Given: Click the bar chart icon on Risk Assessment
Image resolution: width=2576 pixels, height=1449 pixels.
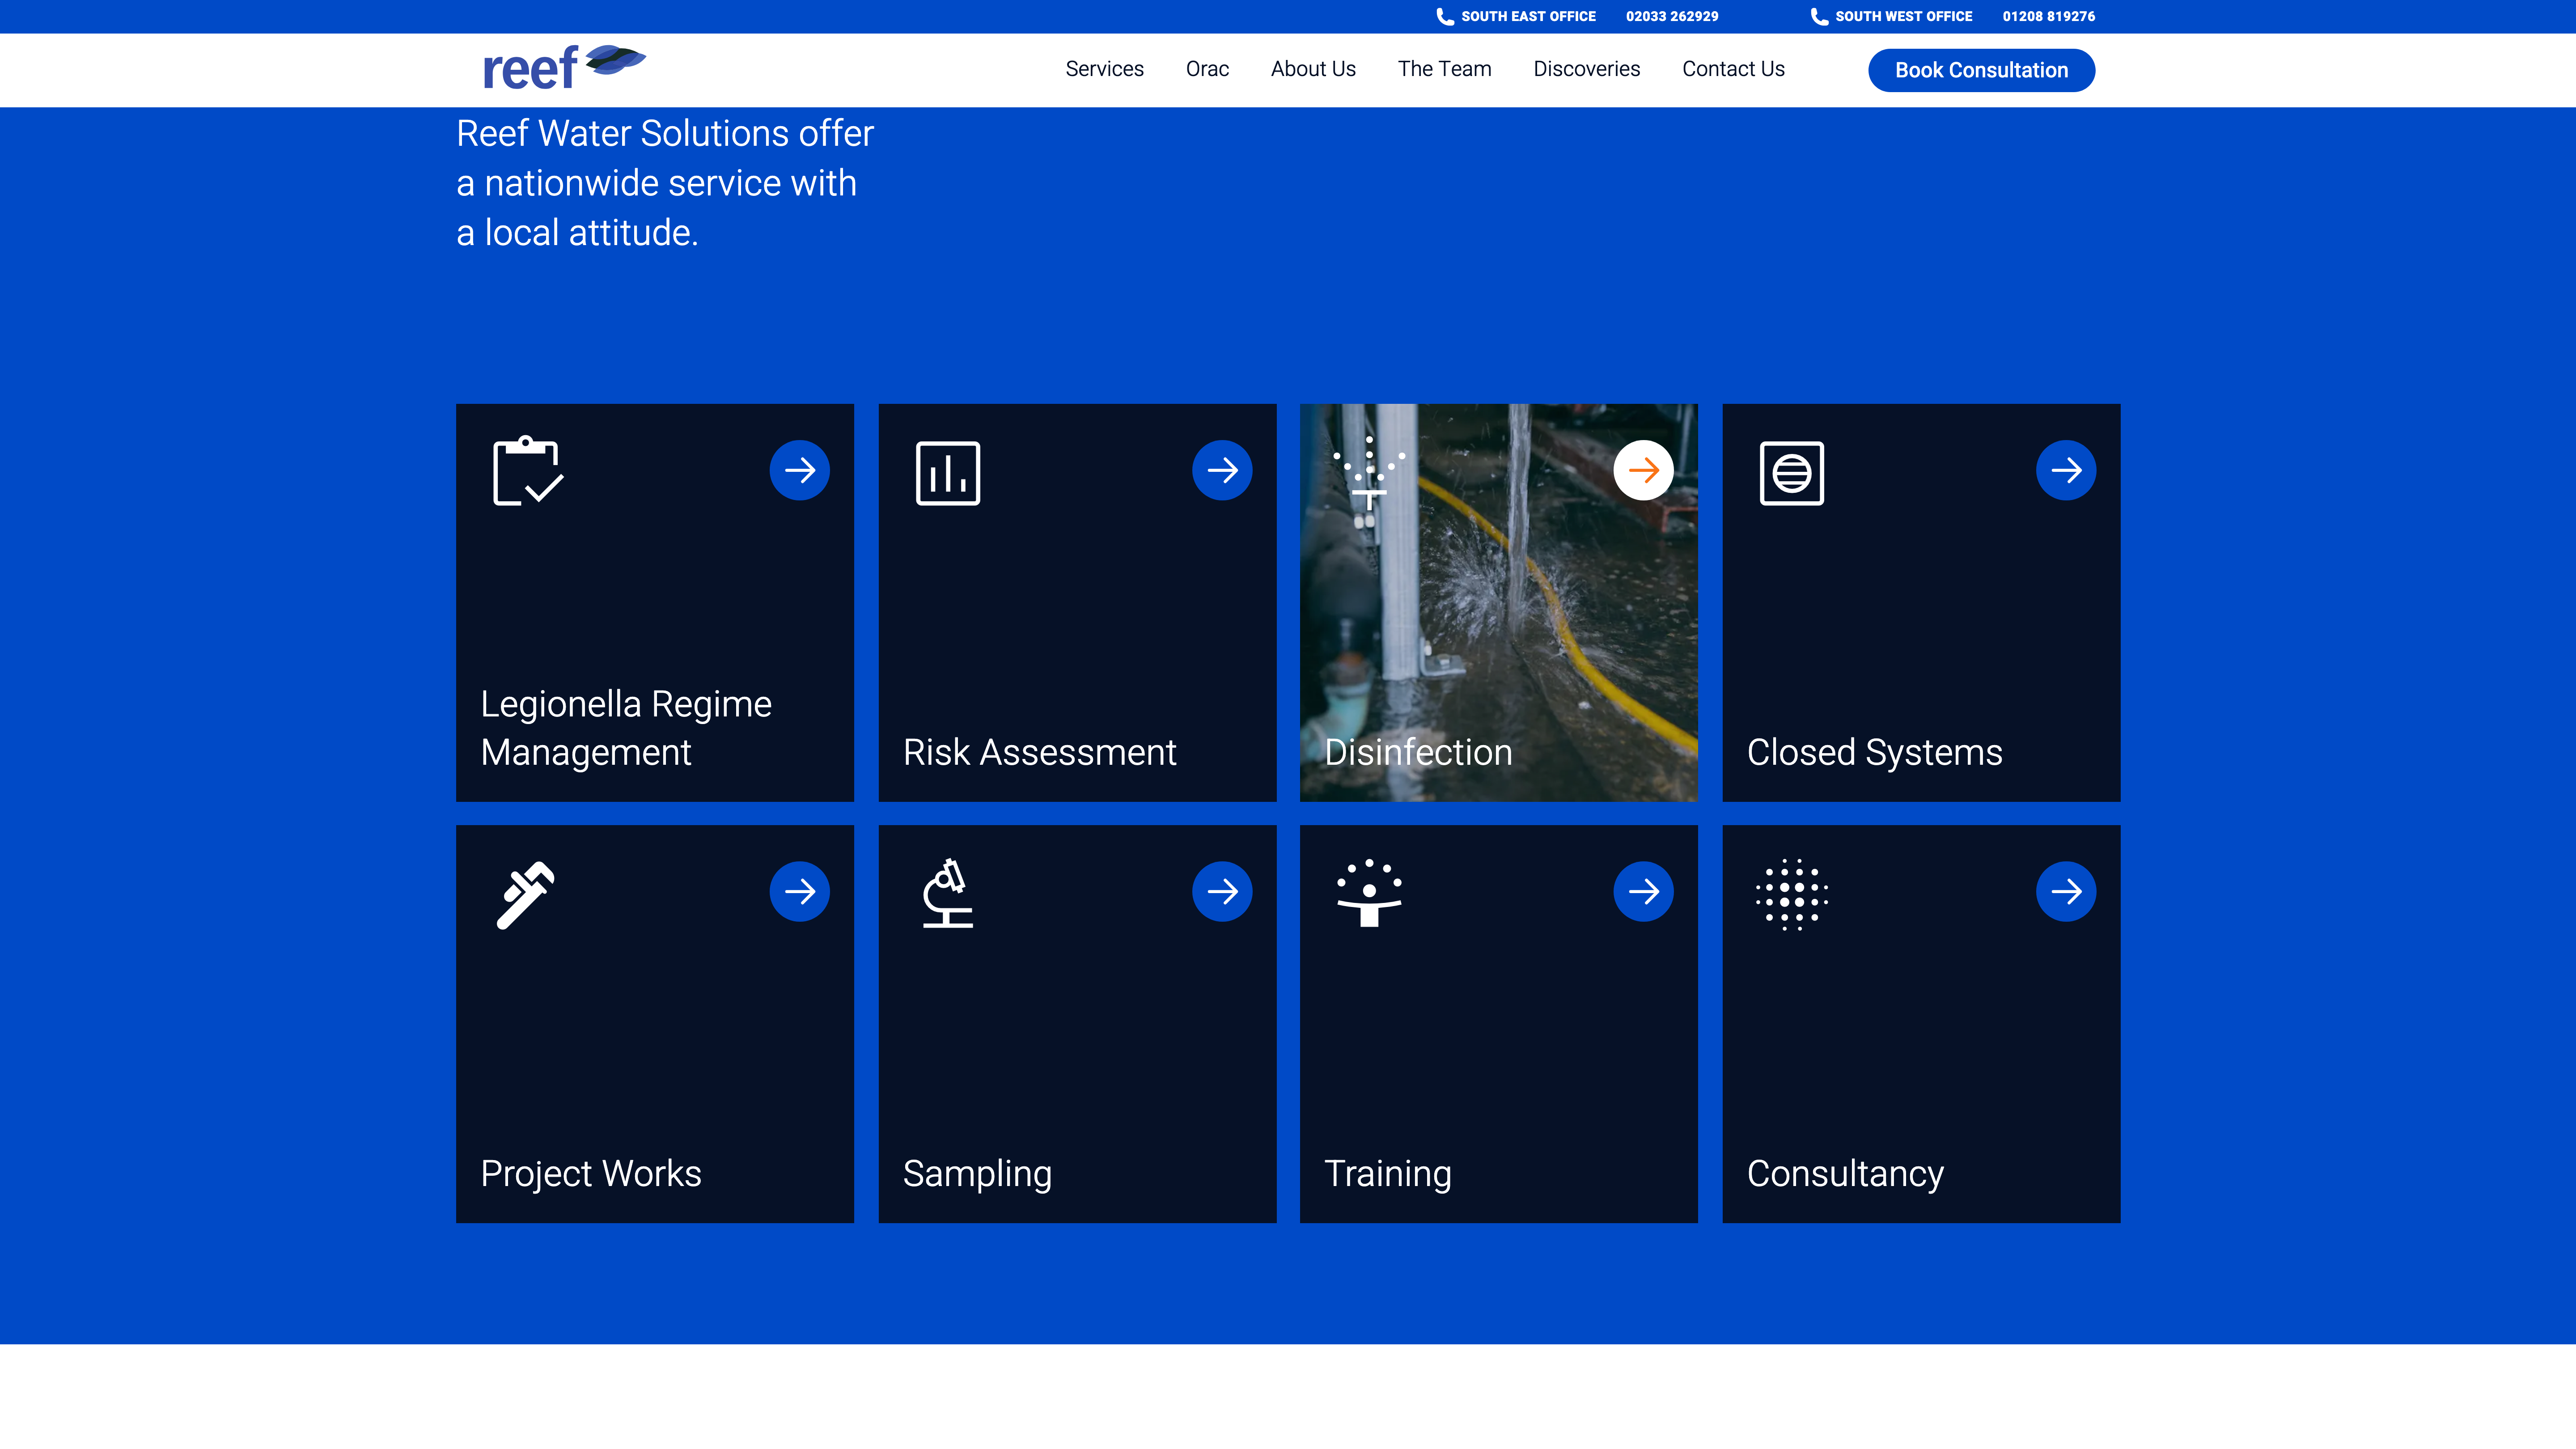Looking at the screenshot, I should point(947,473).
